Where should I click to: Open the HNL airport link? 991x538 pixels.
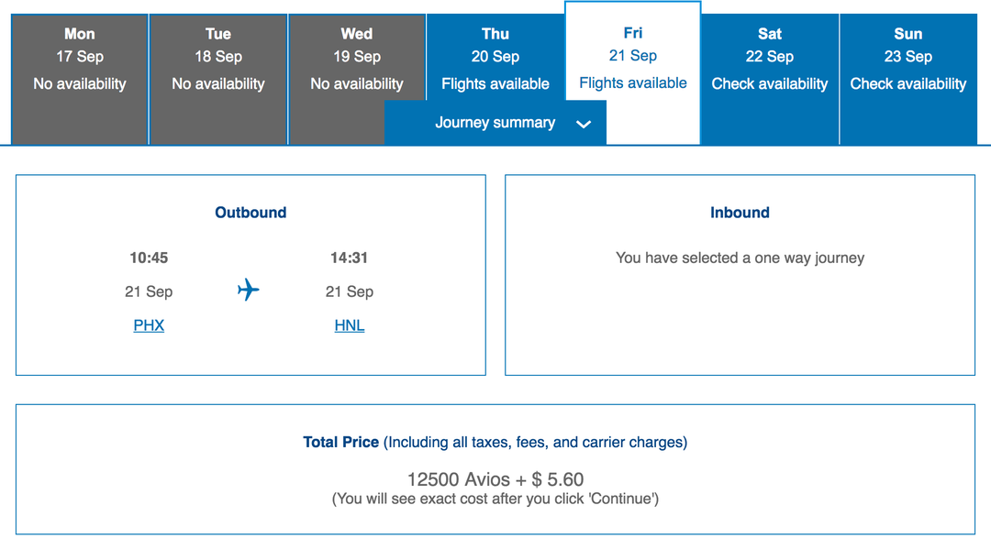tap(349, 324)
